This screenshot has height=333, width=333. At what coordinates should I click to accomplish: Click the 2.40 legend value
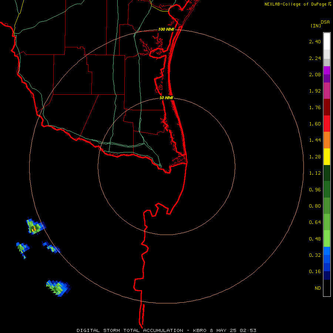315,41
